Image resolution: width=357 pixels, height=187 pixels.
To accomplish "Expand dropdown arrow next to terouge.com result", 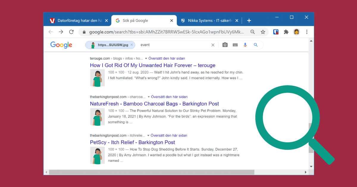I will (146, 59).
